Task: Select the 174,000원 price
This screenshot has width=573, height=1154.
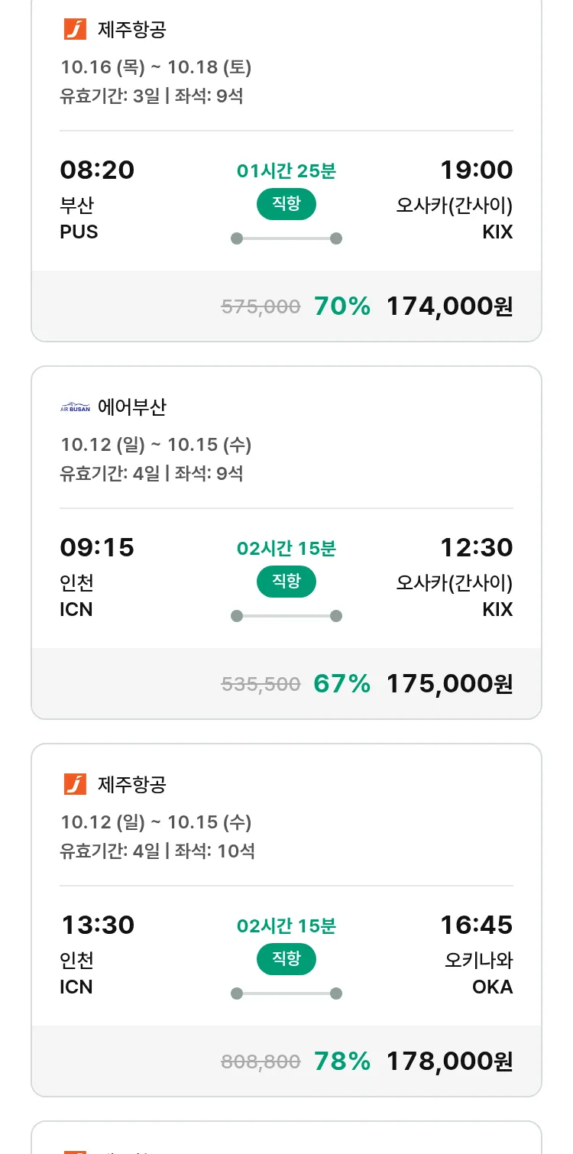Action: 449,306
